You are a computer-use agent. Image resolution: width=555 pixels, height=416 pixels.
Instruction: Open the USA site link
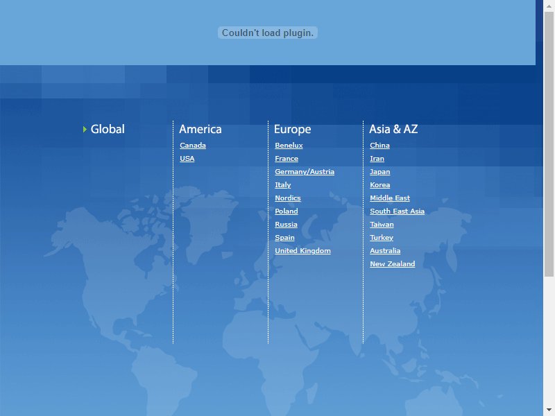click(187, 159)
